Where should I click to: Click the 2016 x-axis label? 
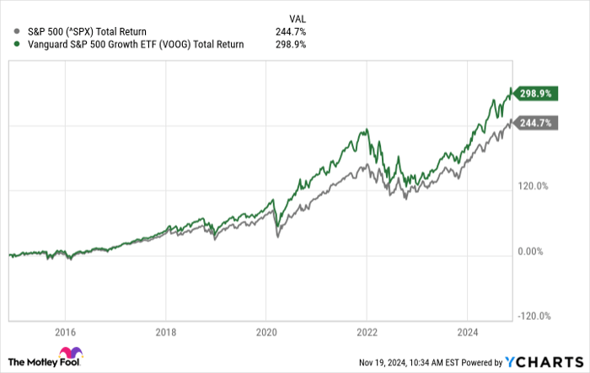point(64,332)
